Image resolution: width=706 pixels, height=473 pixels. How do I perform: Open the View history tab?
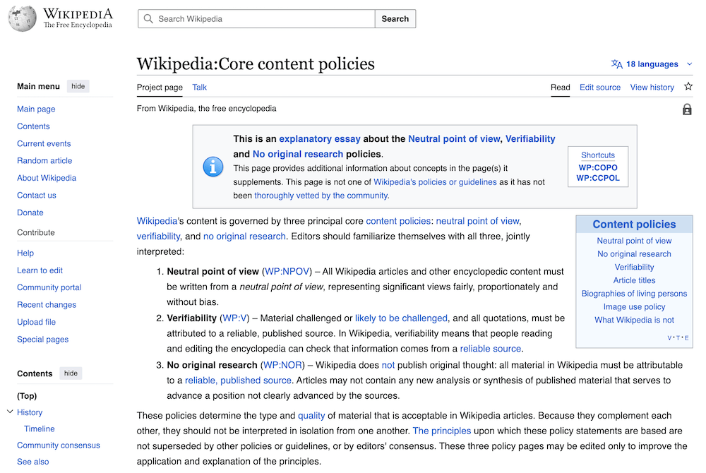(652, 87)
